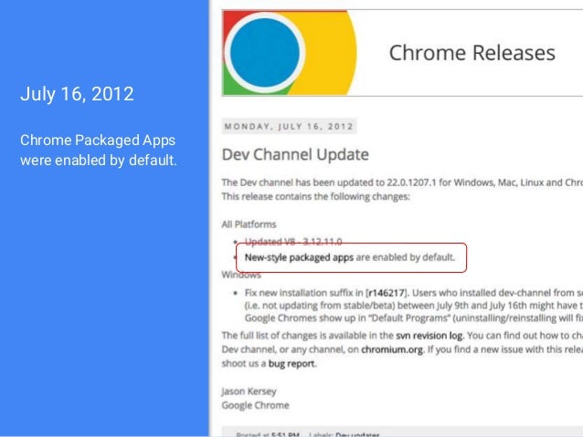The height and width of the screenshot is (437, 583).
Task: Open the Dev Channel Update post title
Action: click(x=295, y=154)
